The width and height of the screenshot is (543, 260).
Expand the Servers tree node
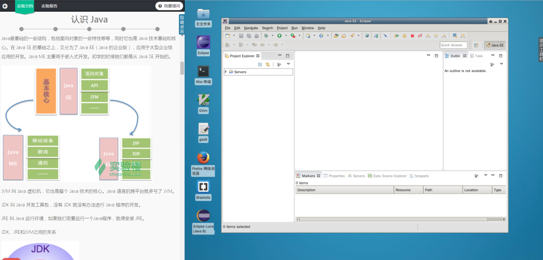226,72
